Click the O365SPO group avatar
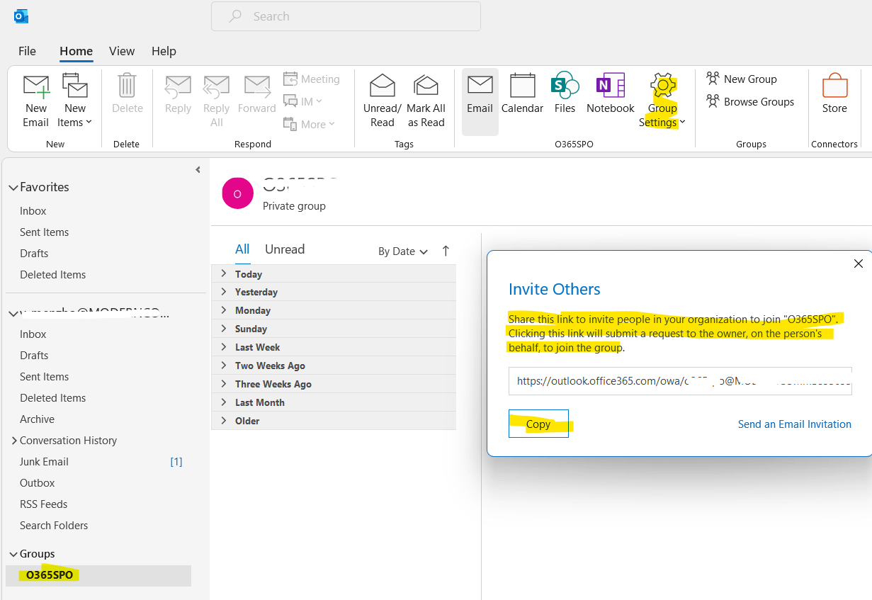The image size is (872, 600). pos(237,193)
